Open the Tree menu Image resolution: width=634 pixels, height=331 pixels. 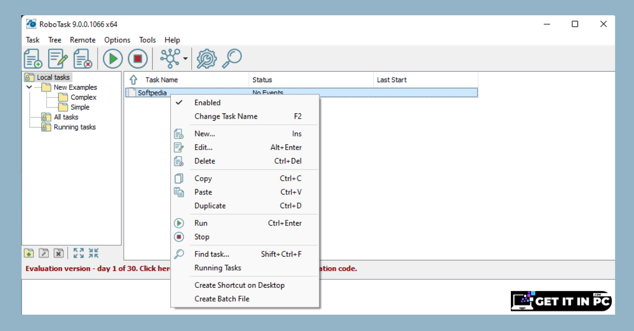click(55, 40)
